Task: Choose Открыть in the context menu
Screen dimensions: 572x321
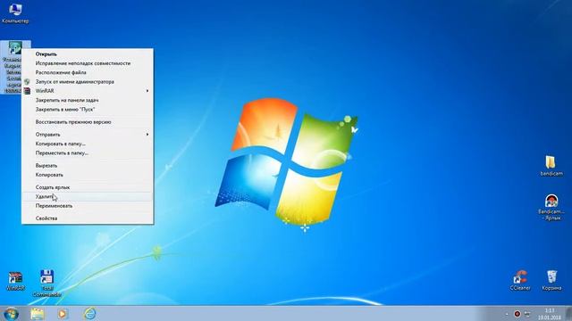Action: pos(88,53)
